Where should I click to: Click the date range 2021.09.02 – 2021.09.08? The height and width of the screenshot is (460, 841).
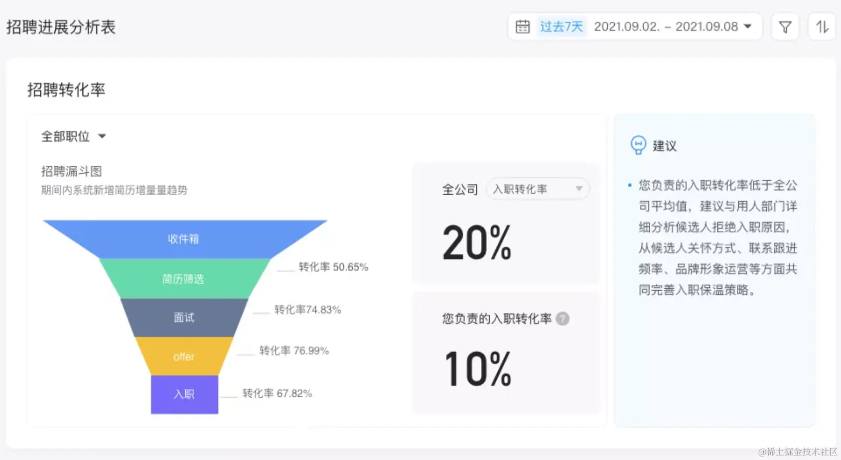click(x=666, y=26)
